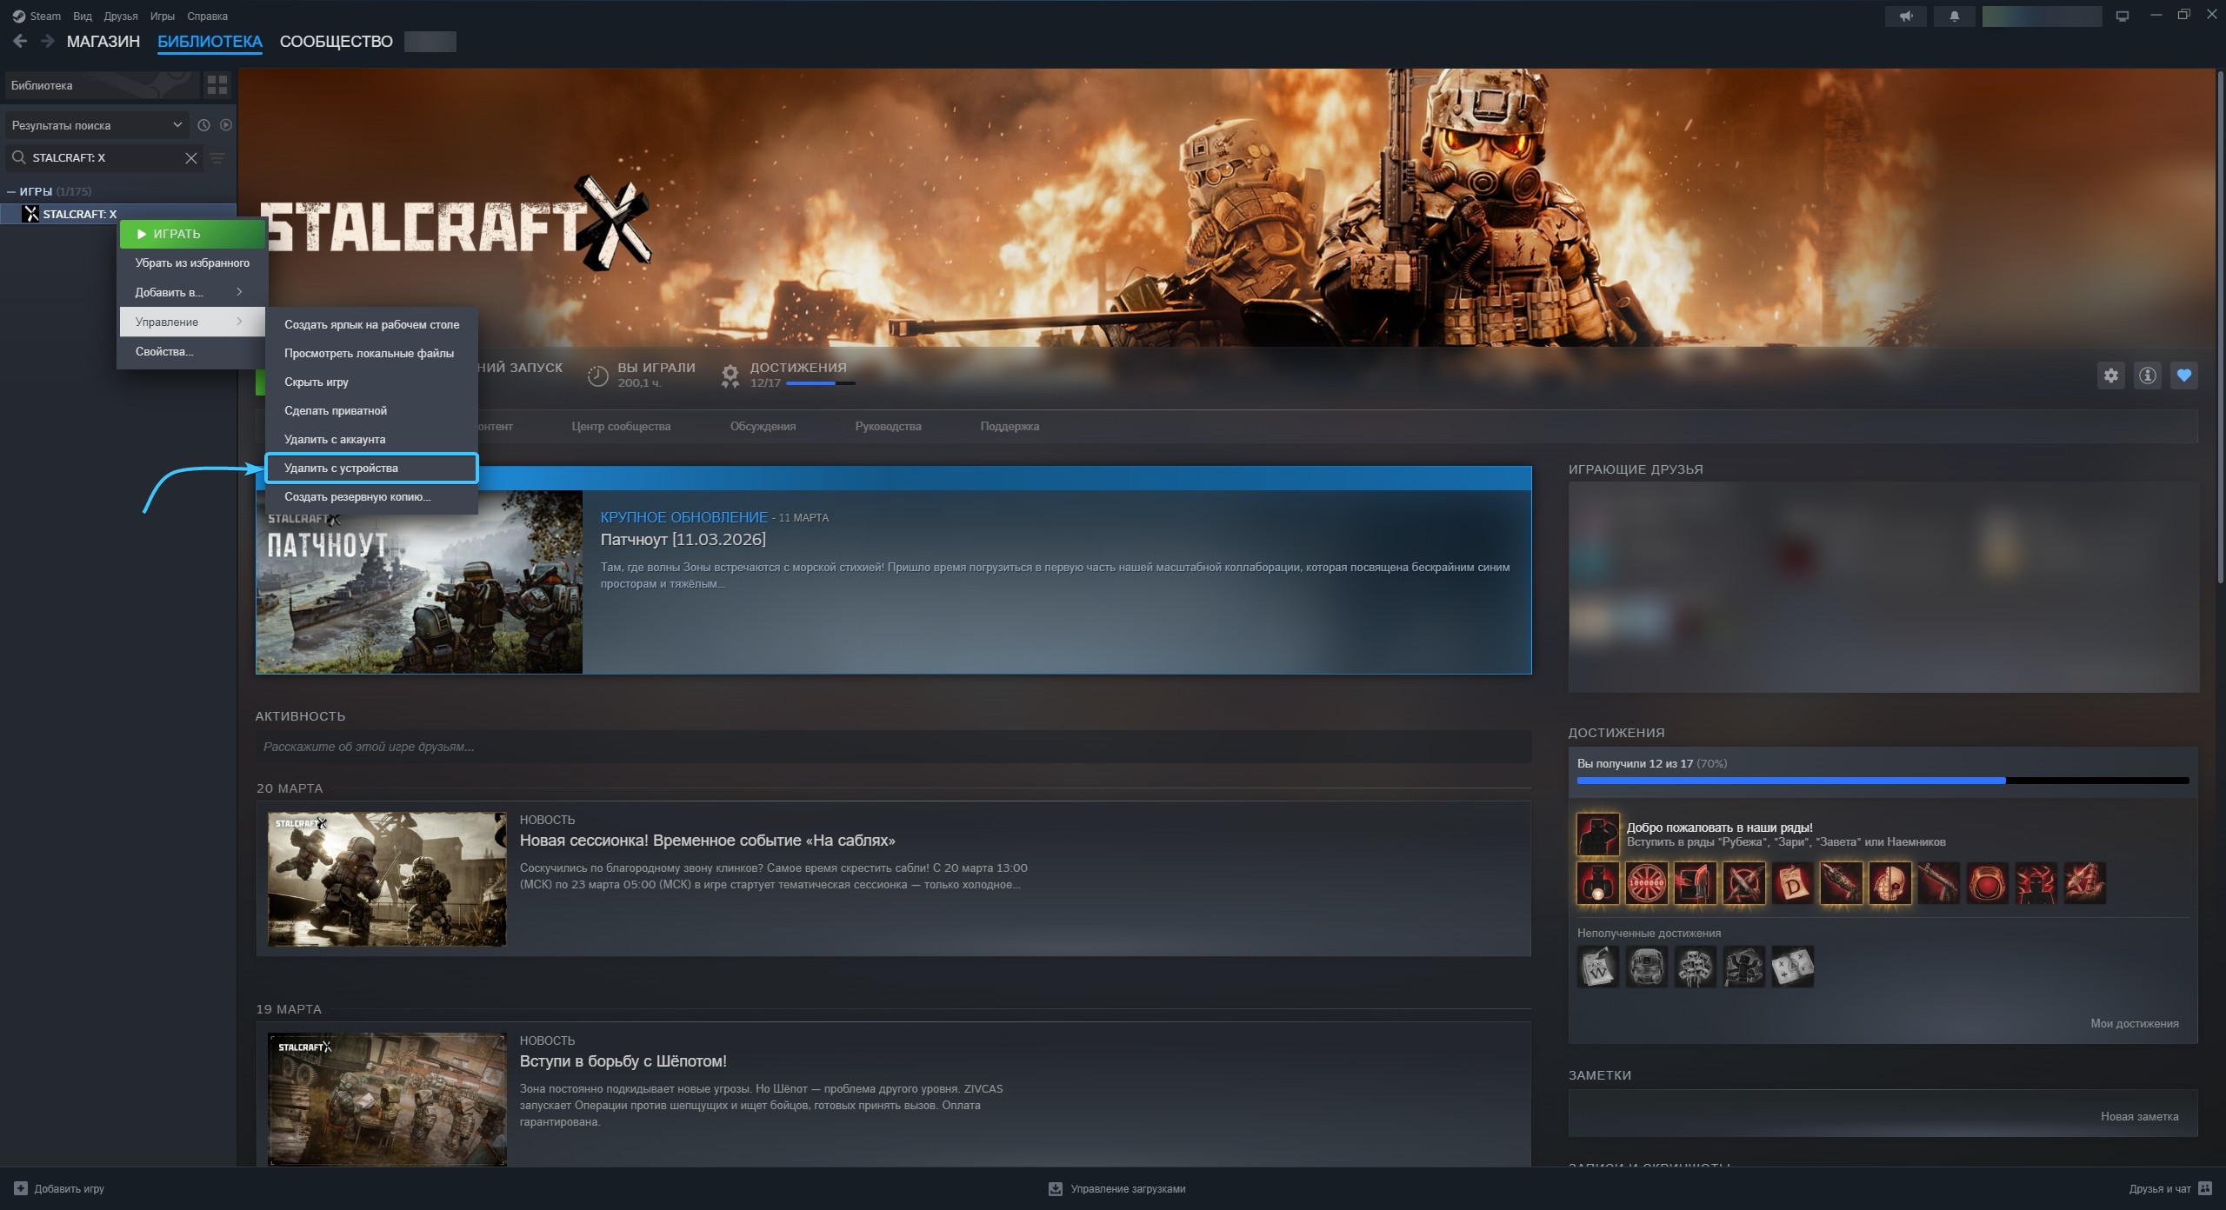Show game info icon
2226x1210 pixels.
pyautogui.click(x=2147, y=376)
